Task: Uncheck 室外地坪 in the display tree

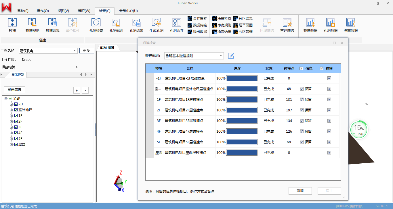Action: coord(16,110)
